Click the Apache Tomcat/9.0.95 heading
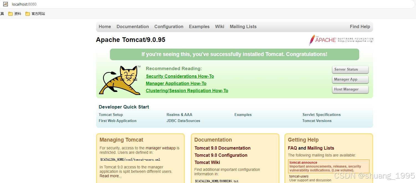 [x=130, y=40]
